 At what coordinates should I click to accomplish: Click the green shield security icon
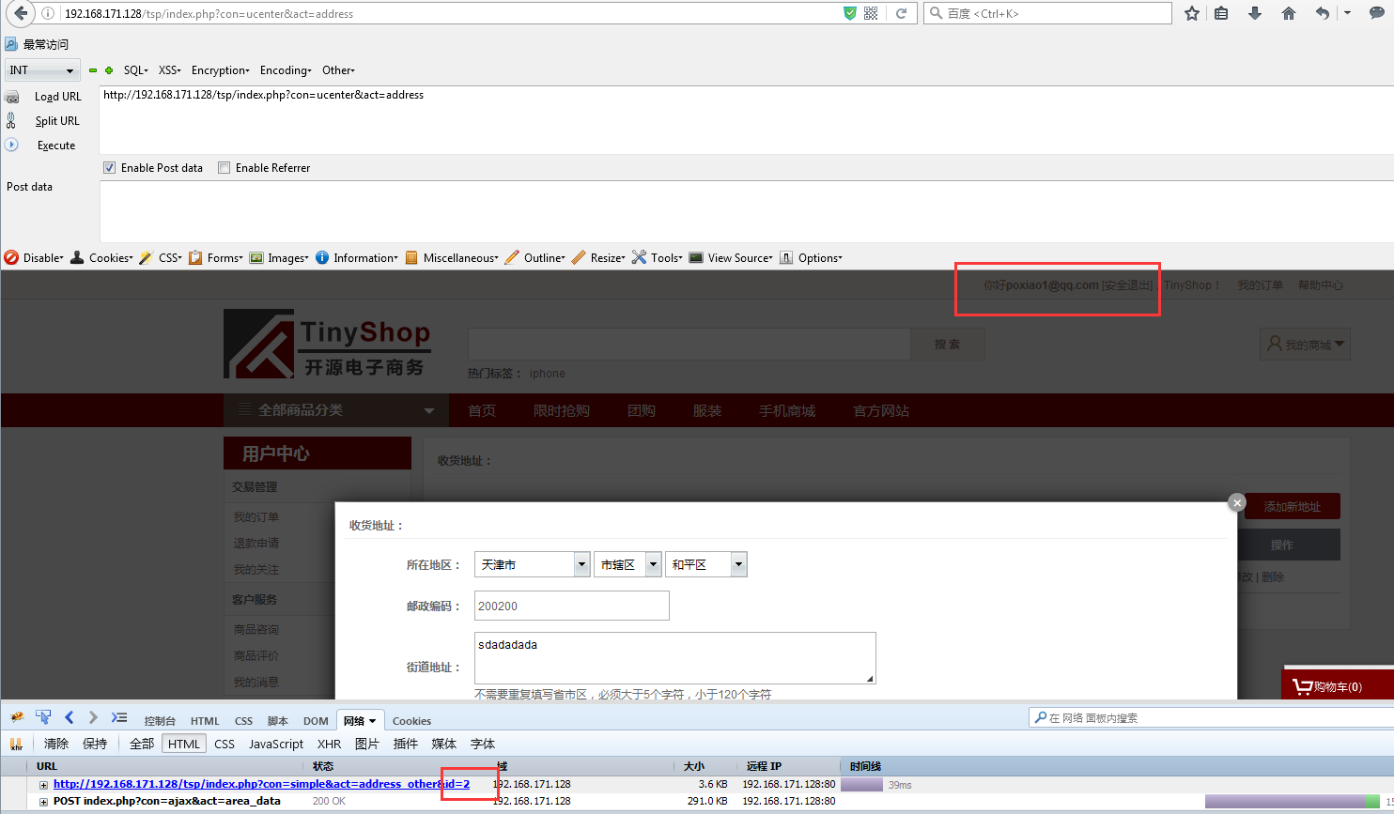849,13
